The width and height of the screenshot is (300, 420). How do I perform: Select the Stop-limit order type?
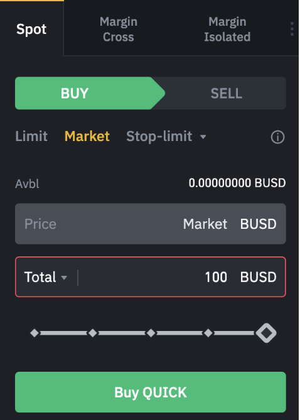click(159, 136)
